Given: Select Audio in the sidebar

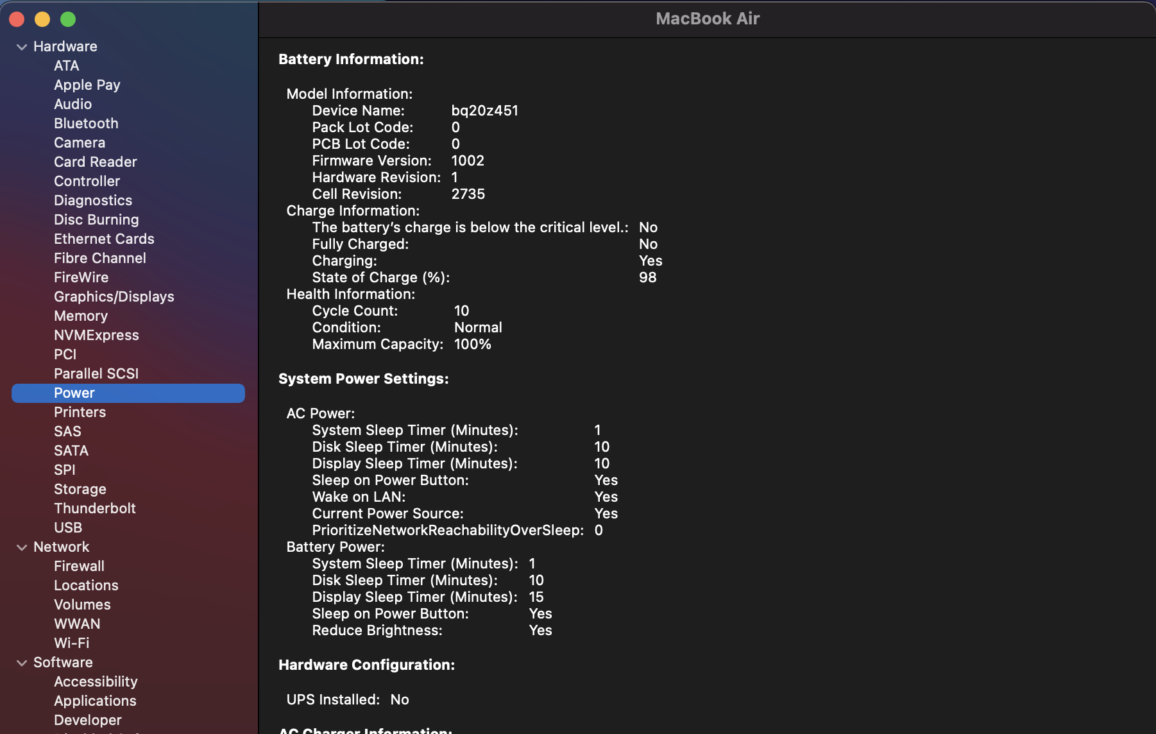Looking at the screenshot, I should [73, 105].
